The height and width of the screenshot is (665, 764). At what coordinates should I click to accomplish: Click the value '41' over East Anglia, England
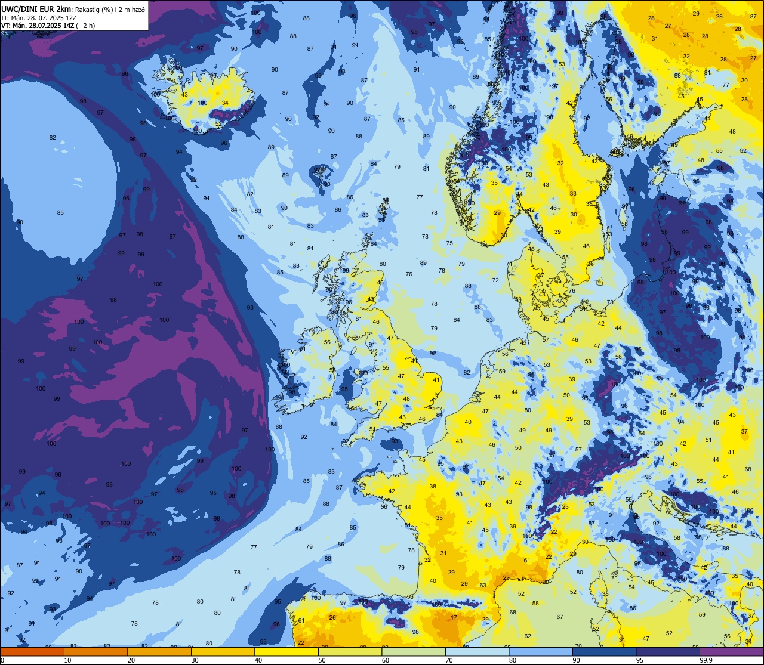click(x=436, y=380)
